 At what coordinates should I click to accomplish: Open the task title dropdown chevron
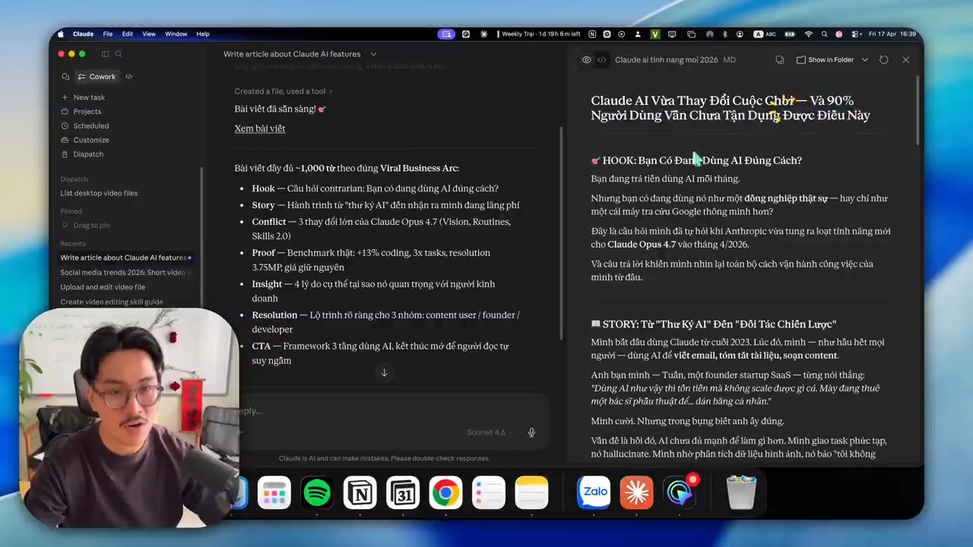coord(373,54)
